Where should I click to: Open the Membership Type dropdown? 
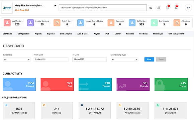pyautogui.click(x=124, y=59)
